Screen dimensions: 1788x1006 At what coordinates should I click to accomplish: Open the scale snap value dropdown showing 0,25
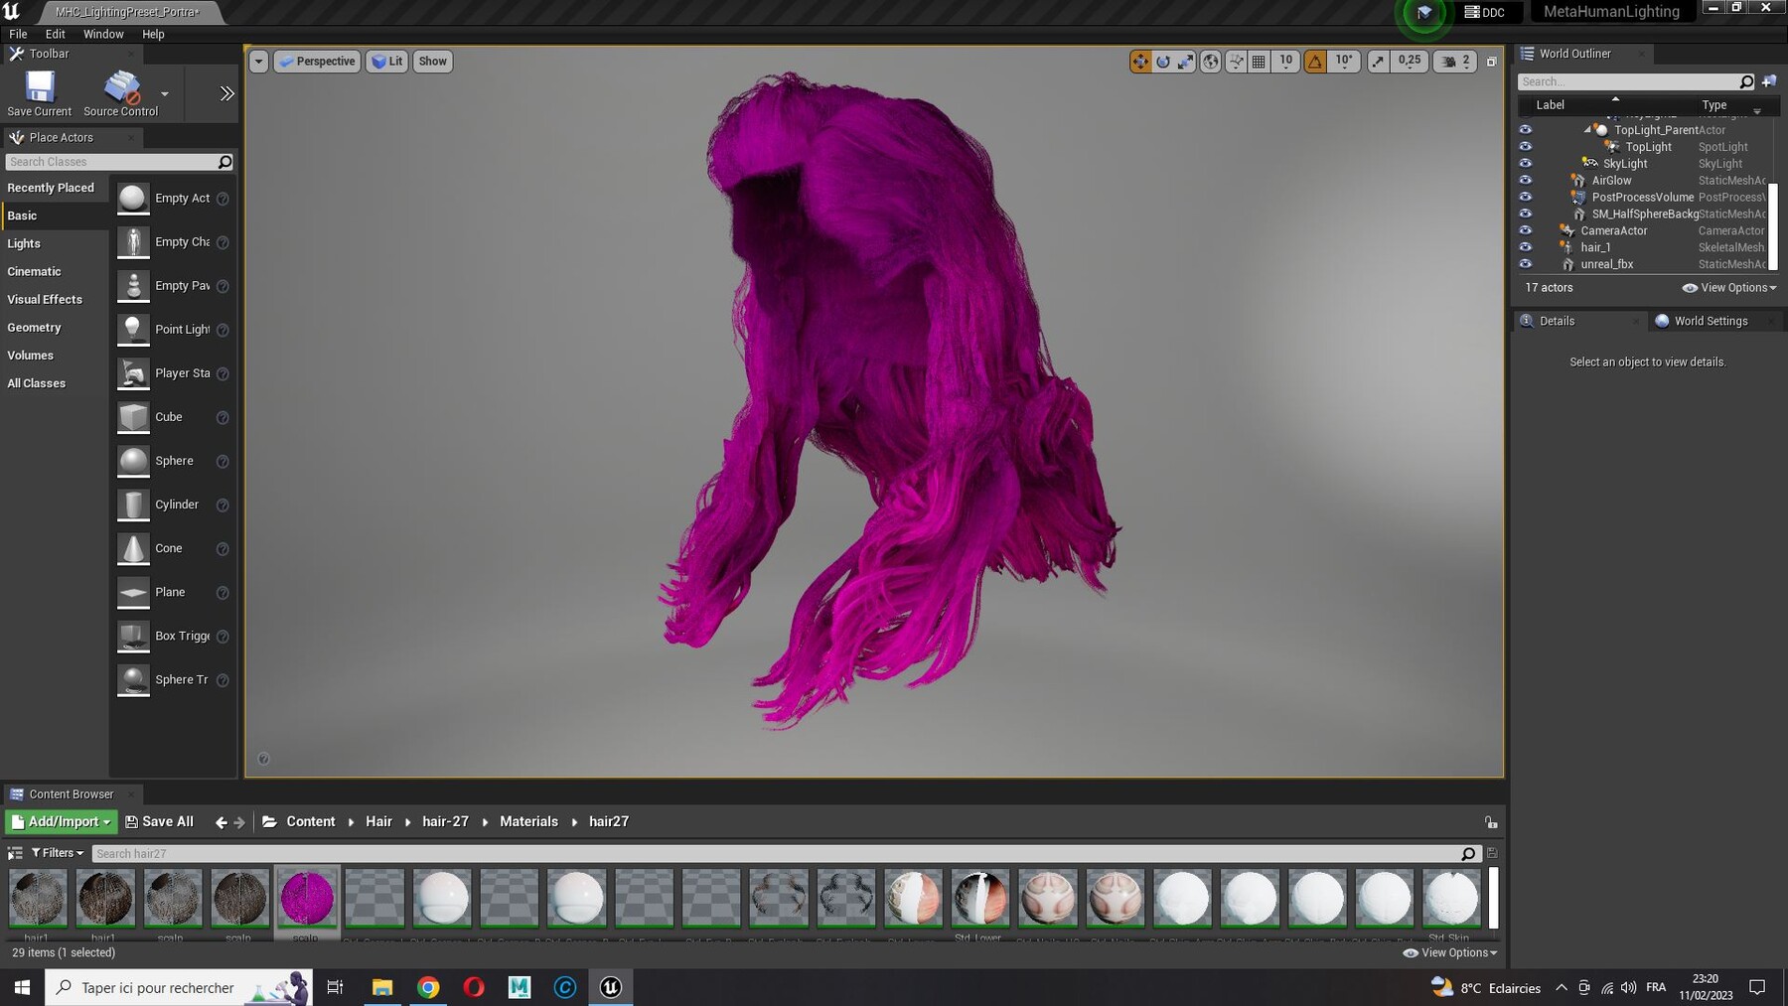(1410, 62)
